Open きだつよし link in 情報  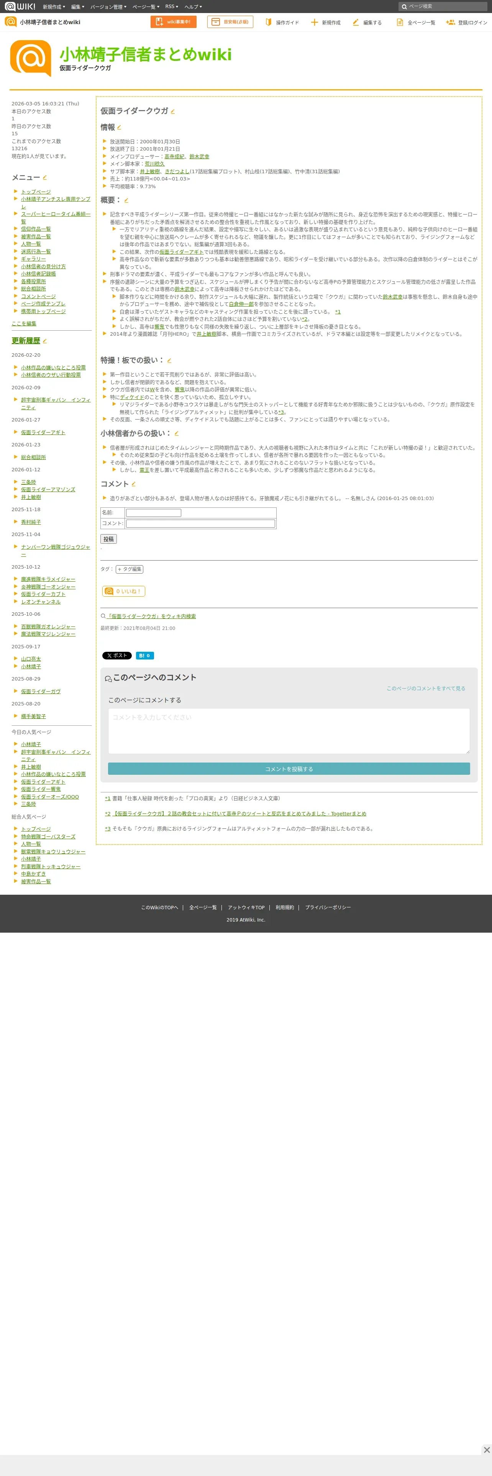(x=177, y=171)
